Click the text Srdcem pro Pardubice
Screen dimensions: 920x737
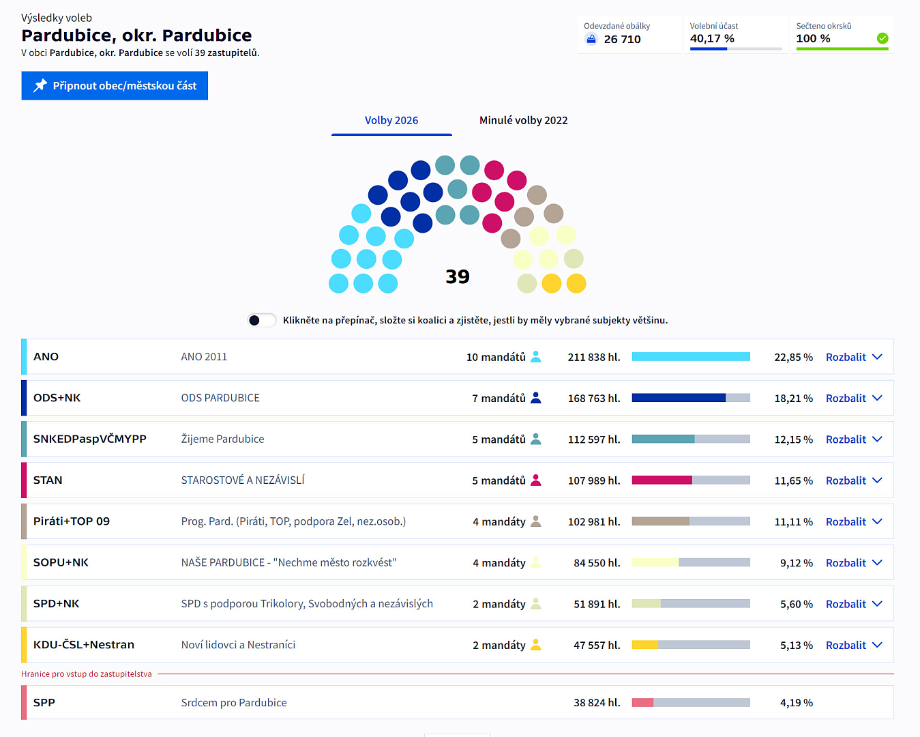click(234, 702)
